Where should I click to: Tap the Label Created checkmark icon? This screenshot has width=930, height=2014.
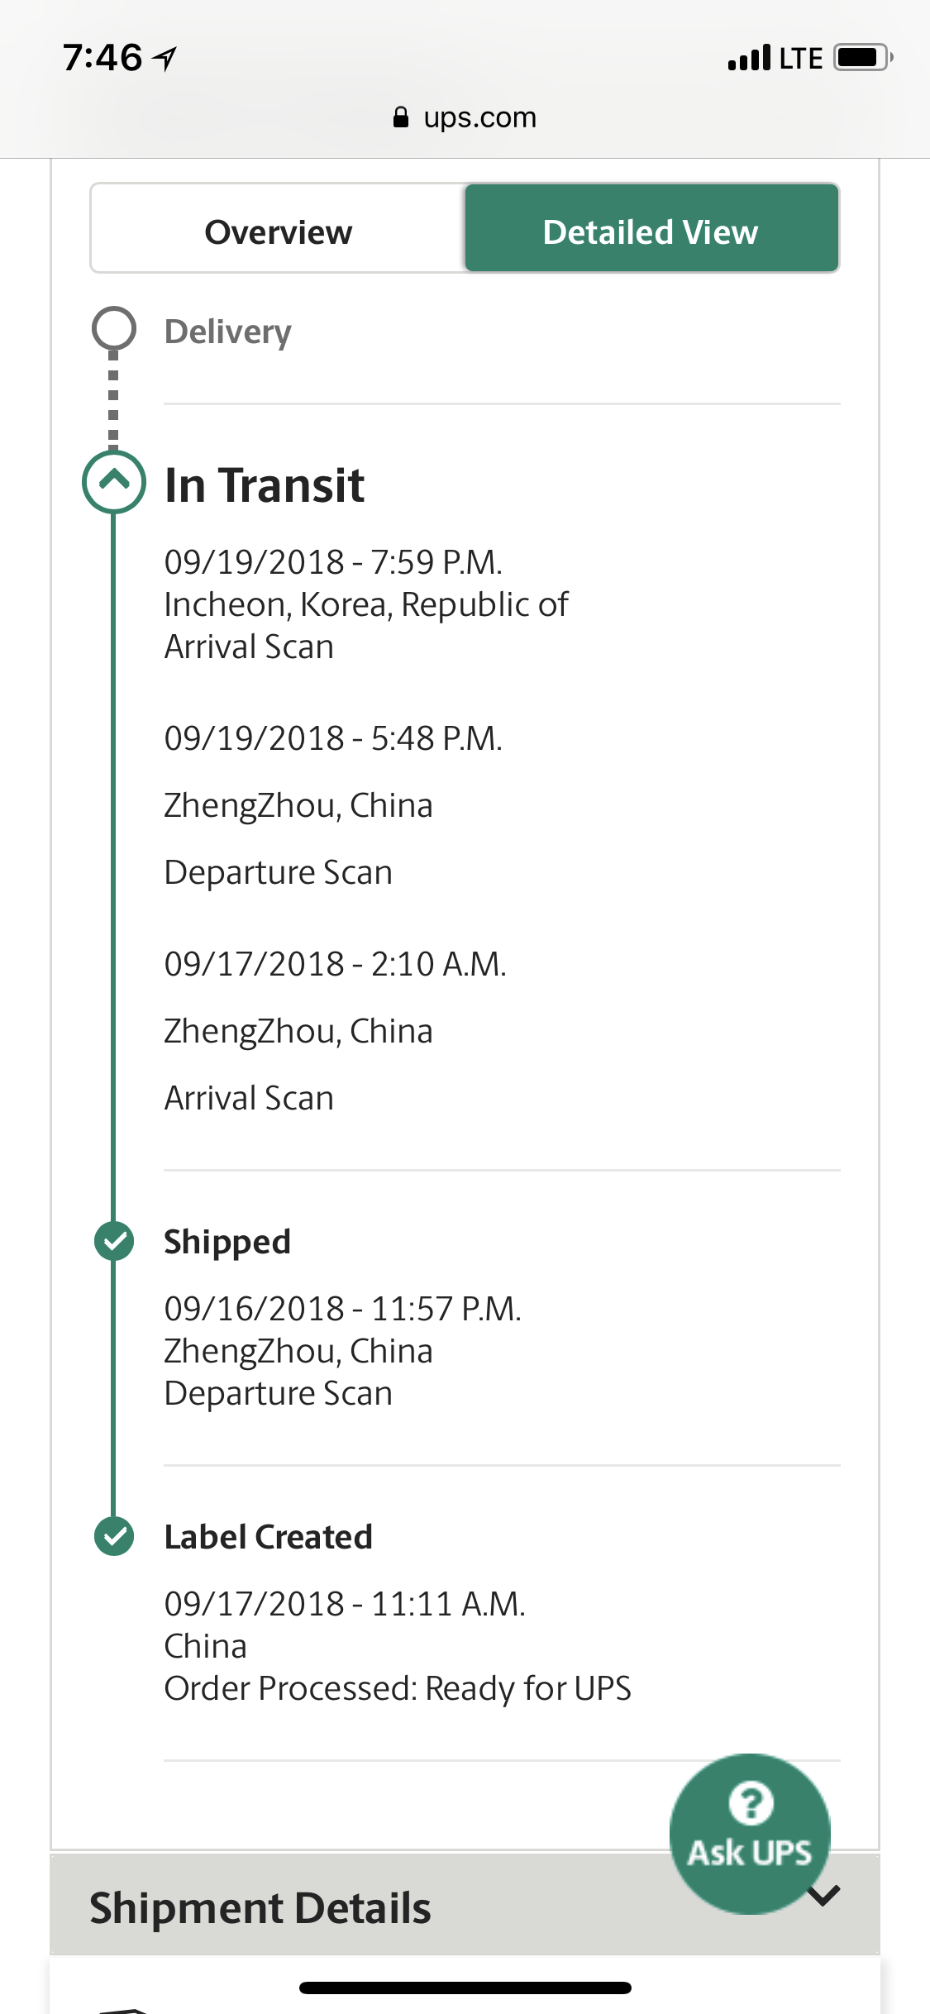(x=114, y=1537)
